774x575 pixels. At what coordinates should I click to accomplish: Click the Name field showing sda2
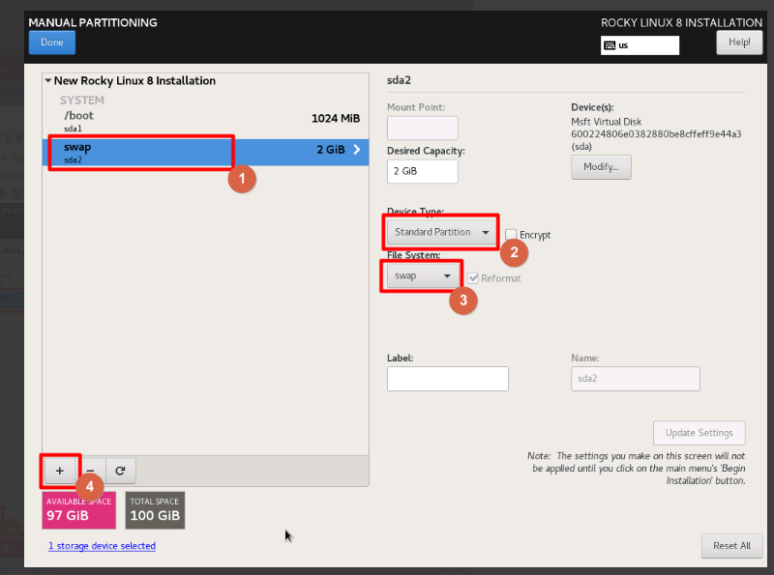[636, 379]
